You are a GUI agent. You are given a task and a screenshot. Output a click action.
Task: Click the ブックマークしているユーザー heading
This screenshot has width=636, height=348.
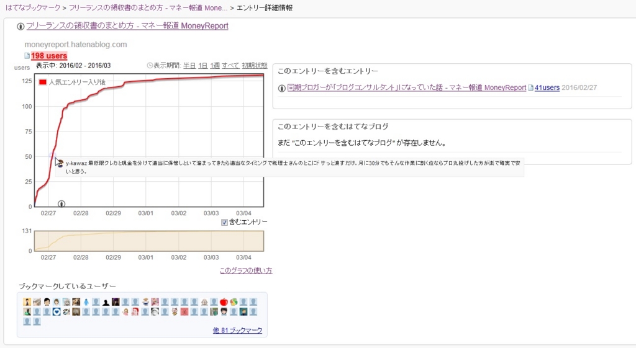[x=67, y=287]
